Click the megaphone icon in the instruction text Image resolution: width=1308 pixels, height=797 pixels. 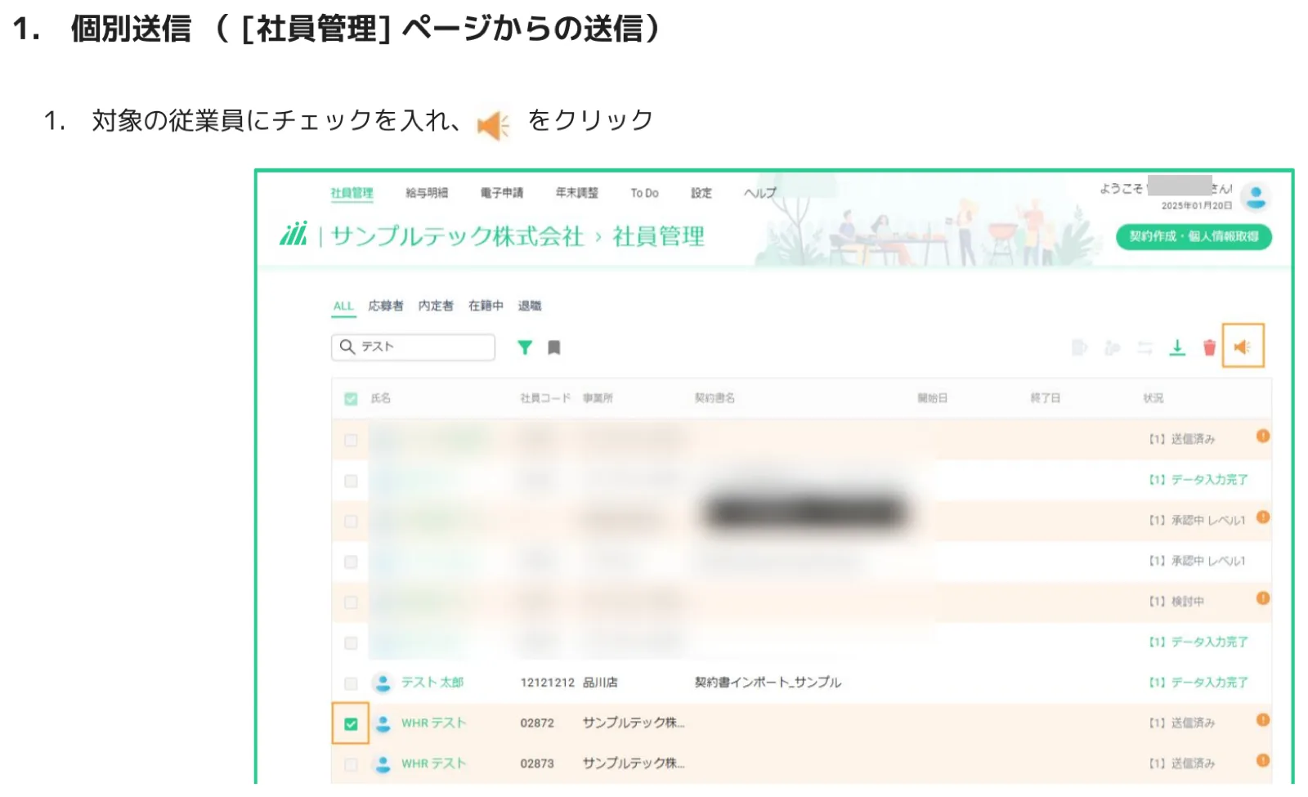coord(493,125)
